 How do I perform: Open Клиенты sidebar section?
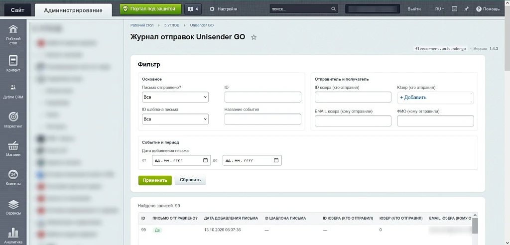point(13,177)
